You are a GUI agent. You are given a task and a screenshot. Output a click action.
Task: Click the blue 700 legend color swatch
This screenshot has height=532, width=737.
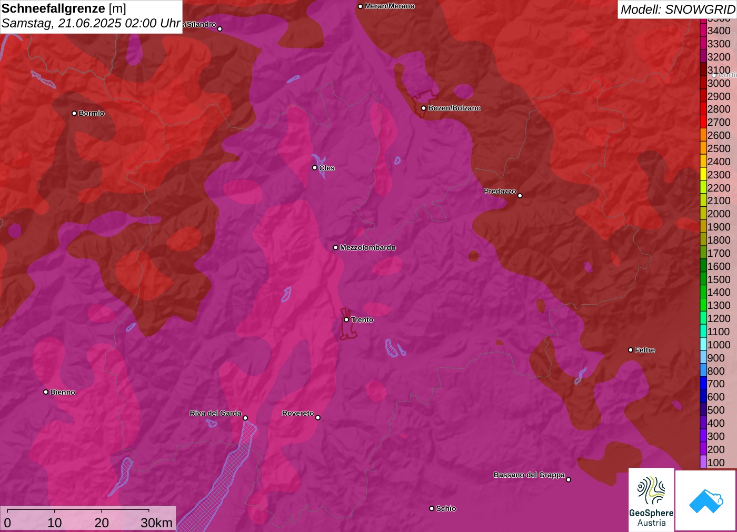703,384
